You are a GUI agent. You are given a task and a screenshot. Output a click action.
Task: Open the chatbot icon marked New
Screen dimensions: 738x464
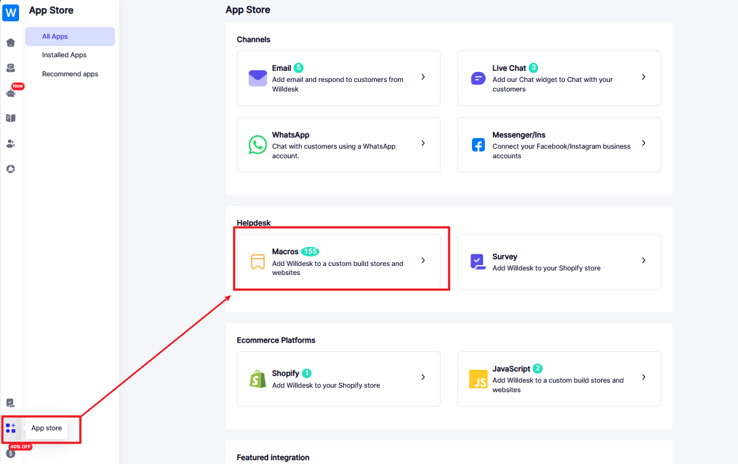(11, 93)
